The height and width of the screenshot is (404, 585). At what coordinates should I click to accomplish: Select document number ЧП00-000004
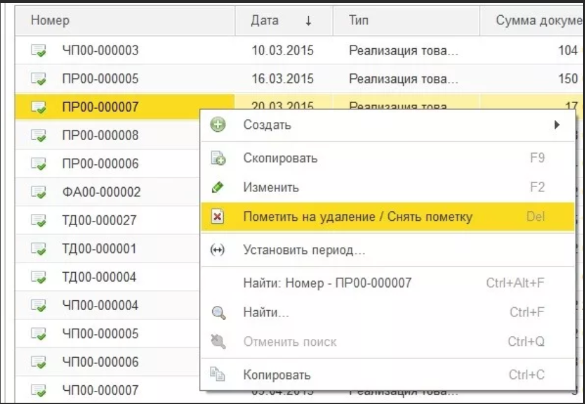point(100,305)
